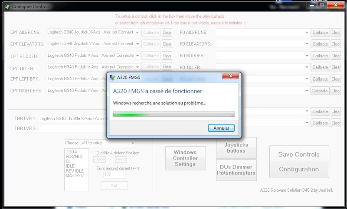
Task: Click Annuler in the A320 FMGS dialog
Action: [221, 128]
